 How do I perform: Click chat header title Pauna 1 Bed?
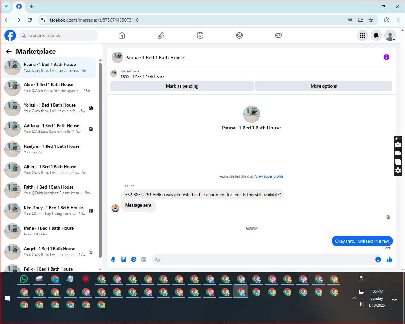[154, 58]
